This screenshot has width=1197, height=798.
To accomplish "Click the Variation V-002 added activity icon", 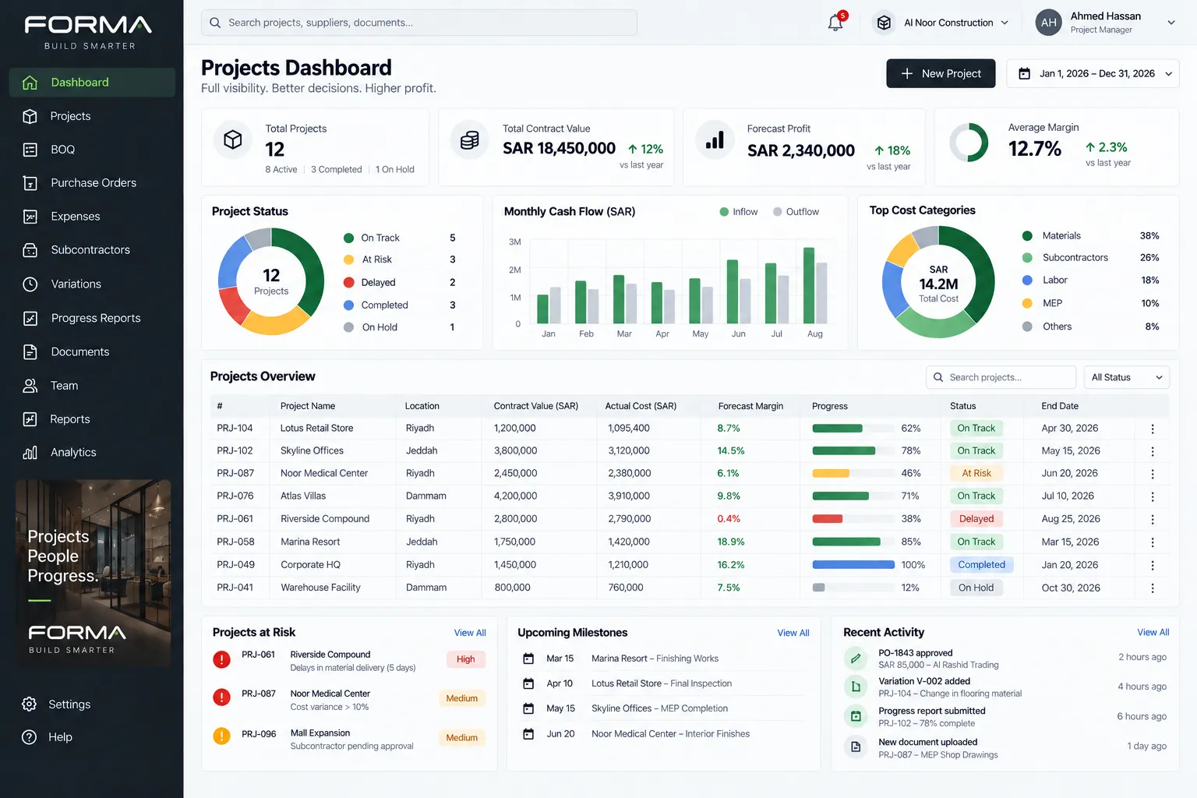I will (x=856, y=687).
